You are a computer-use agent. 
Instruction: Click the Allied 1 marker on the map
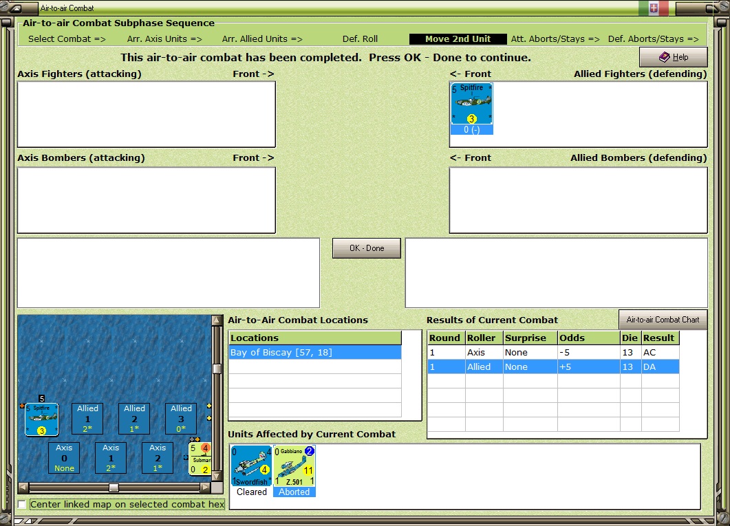[x=87, y=419]
